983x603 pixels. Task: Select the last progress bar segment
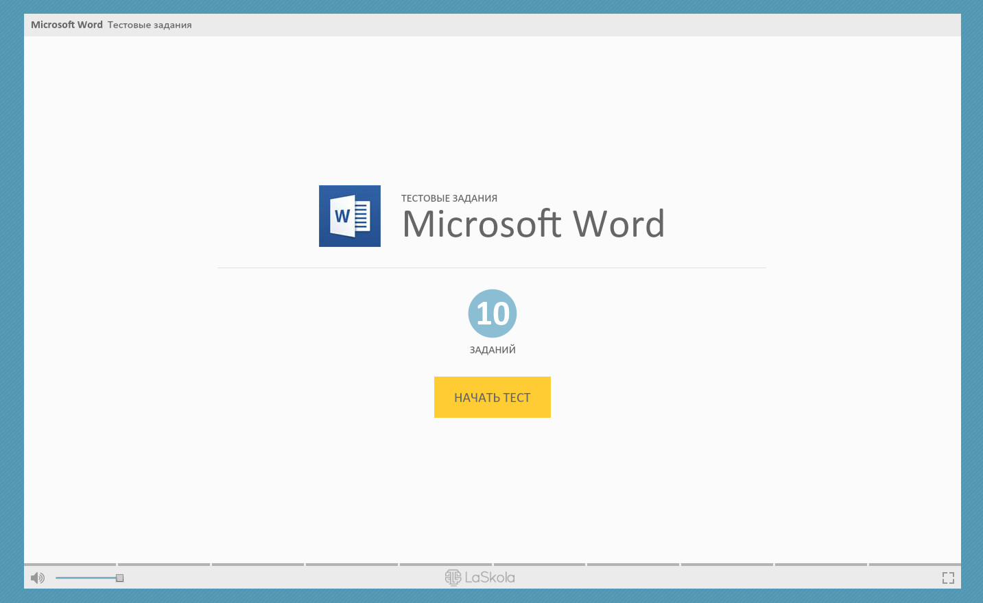pos(914,565)
